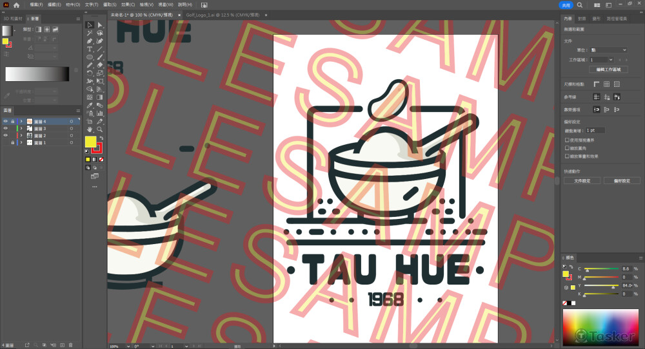Expand the 圖層 2 layer contents
This screenshot has width=645, height=349.
pos(21,135)
